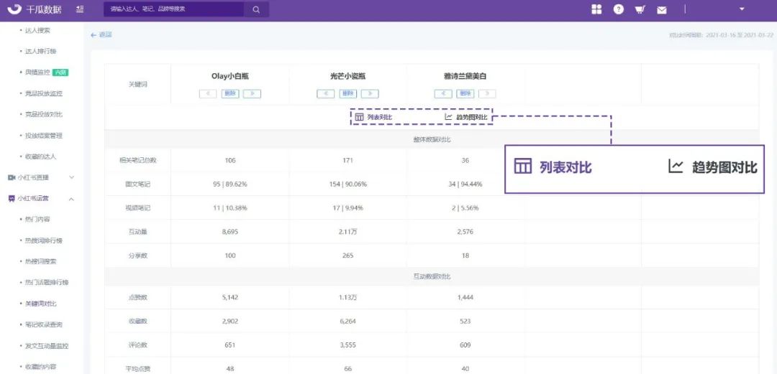Delete the 雅诗兰黛美白 keyword
Screen dimensions: 777x374
click(465, 93)
